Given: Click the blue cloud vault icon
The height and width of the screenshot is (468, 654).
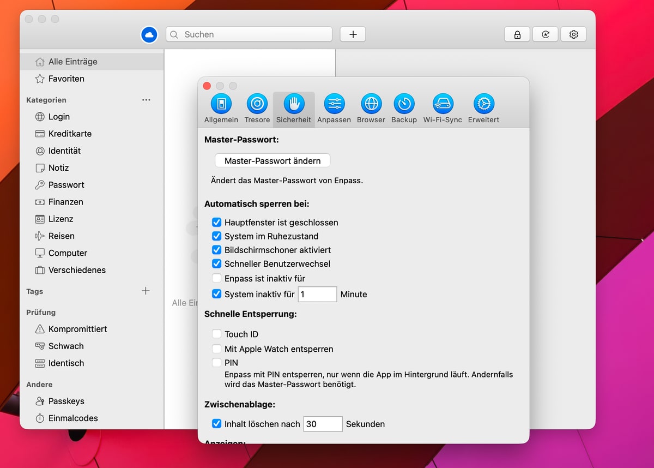Looking at the screenshot, I should [149, 35].
